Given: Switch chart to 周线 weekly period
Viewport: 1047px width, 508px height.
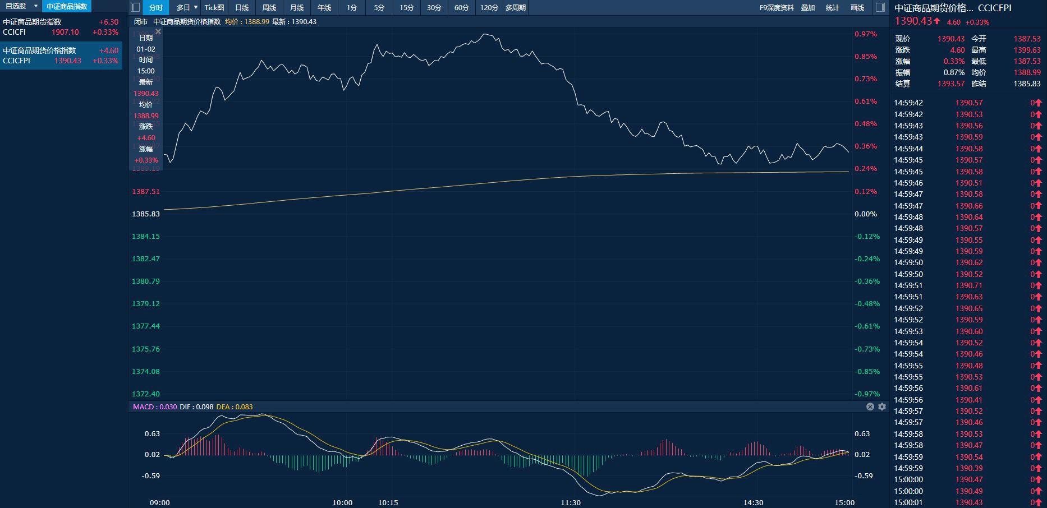Looking at the screenshot, I should tap(269, 7).
